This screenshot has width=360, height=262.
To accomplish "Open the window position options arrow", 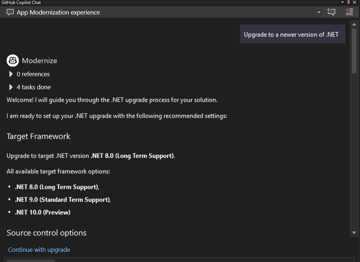I will tap(343, 2).
